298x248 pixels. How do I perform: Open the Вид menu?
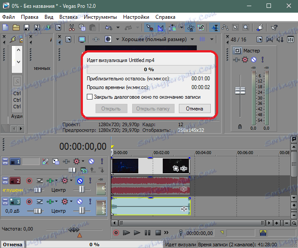[49, 17]
